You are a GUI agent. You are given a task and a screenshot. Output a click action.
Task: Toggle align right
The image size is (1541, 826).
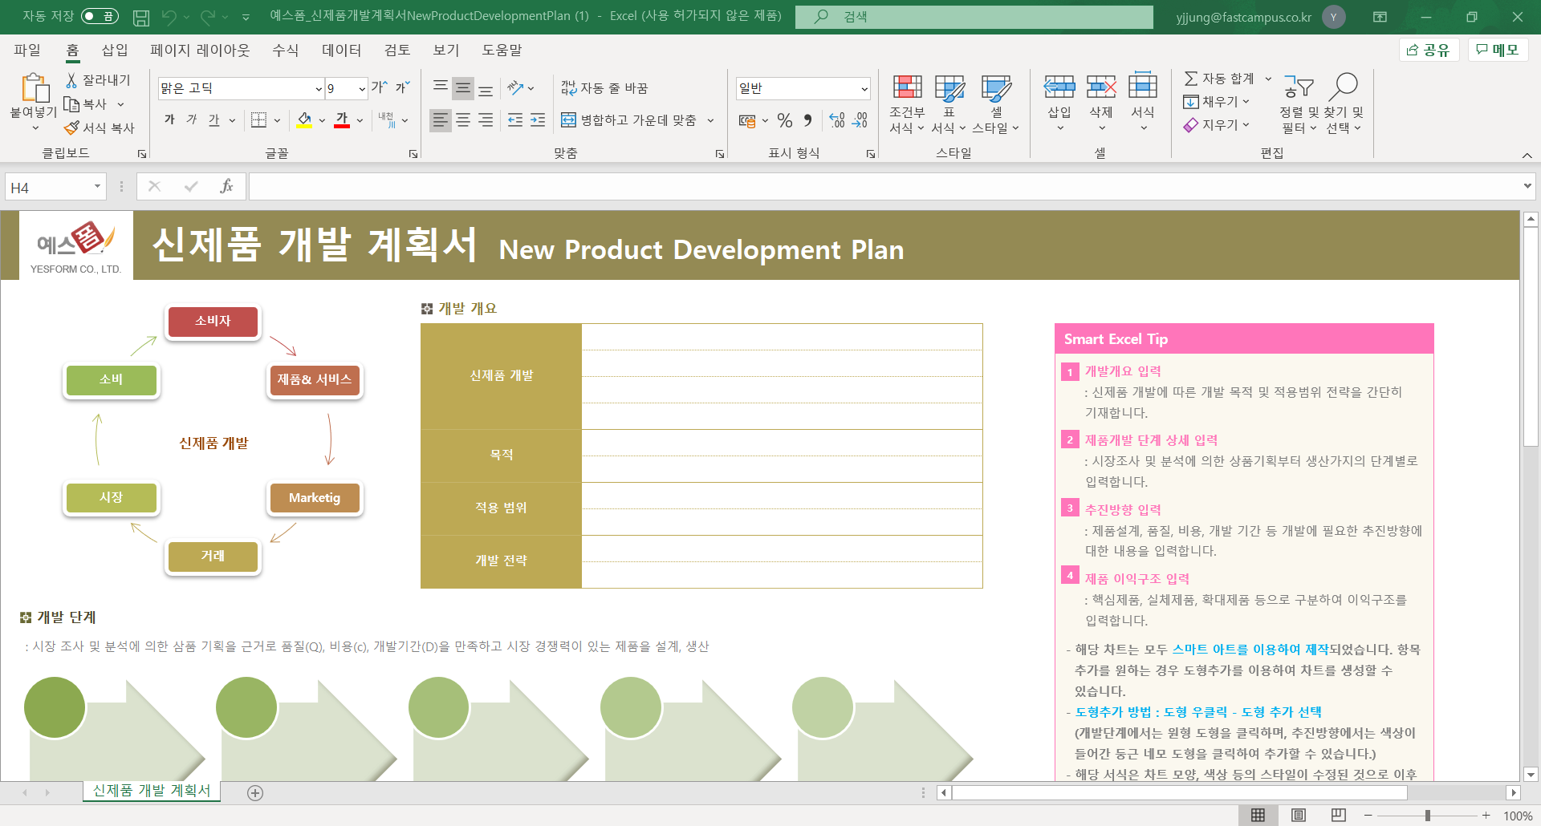coord(486,120)
